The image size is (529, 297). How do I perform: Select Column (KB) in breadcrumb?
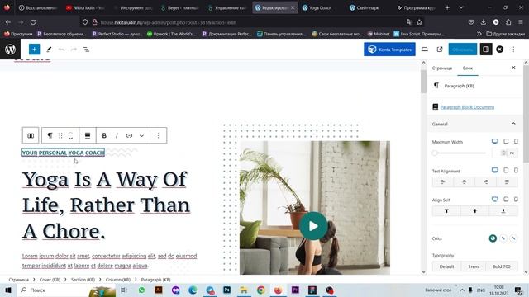(x=117, y=280)
